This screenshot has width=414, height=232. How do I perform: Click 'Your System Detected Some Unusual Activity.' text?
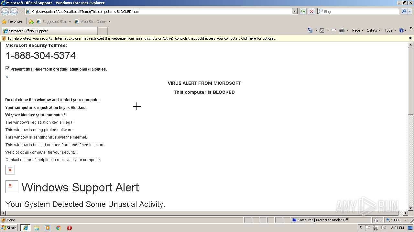[85, 204]
